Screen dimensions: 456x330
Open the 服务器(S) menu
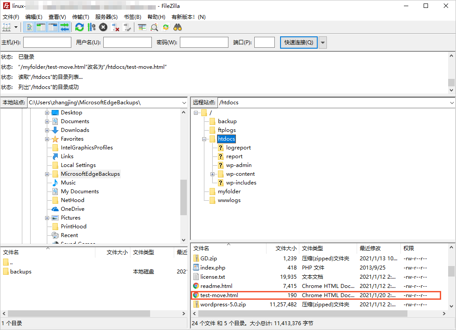[x=106, y=17]
